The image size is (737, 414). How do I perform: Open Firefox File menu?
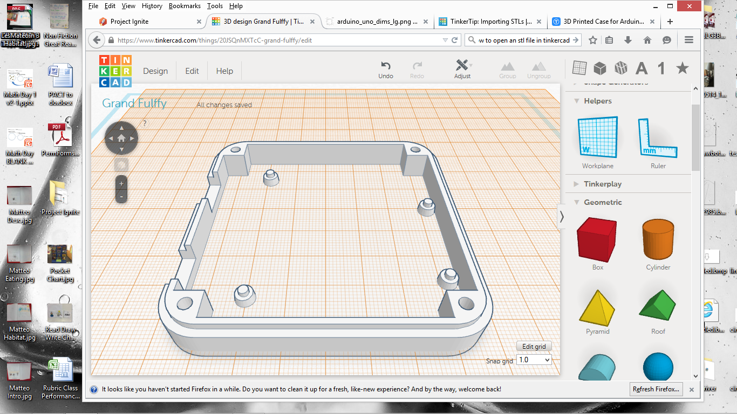coord(93,6)
